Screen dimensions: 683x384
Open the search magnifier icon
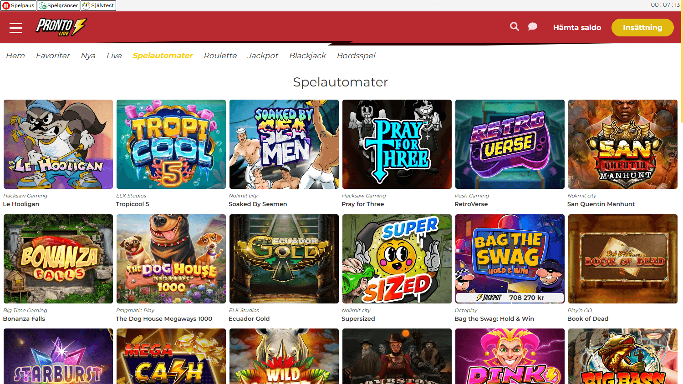[515, 27]
